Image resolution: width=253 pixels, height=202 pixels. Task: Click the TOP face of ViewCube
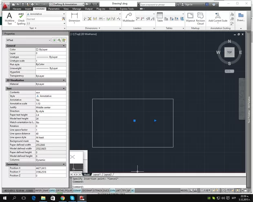[x=229, y=53]
